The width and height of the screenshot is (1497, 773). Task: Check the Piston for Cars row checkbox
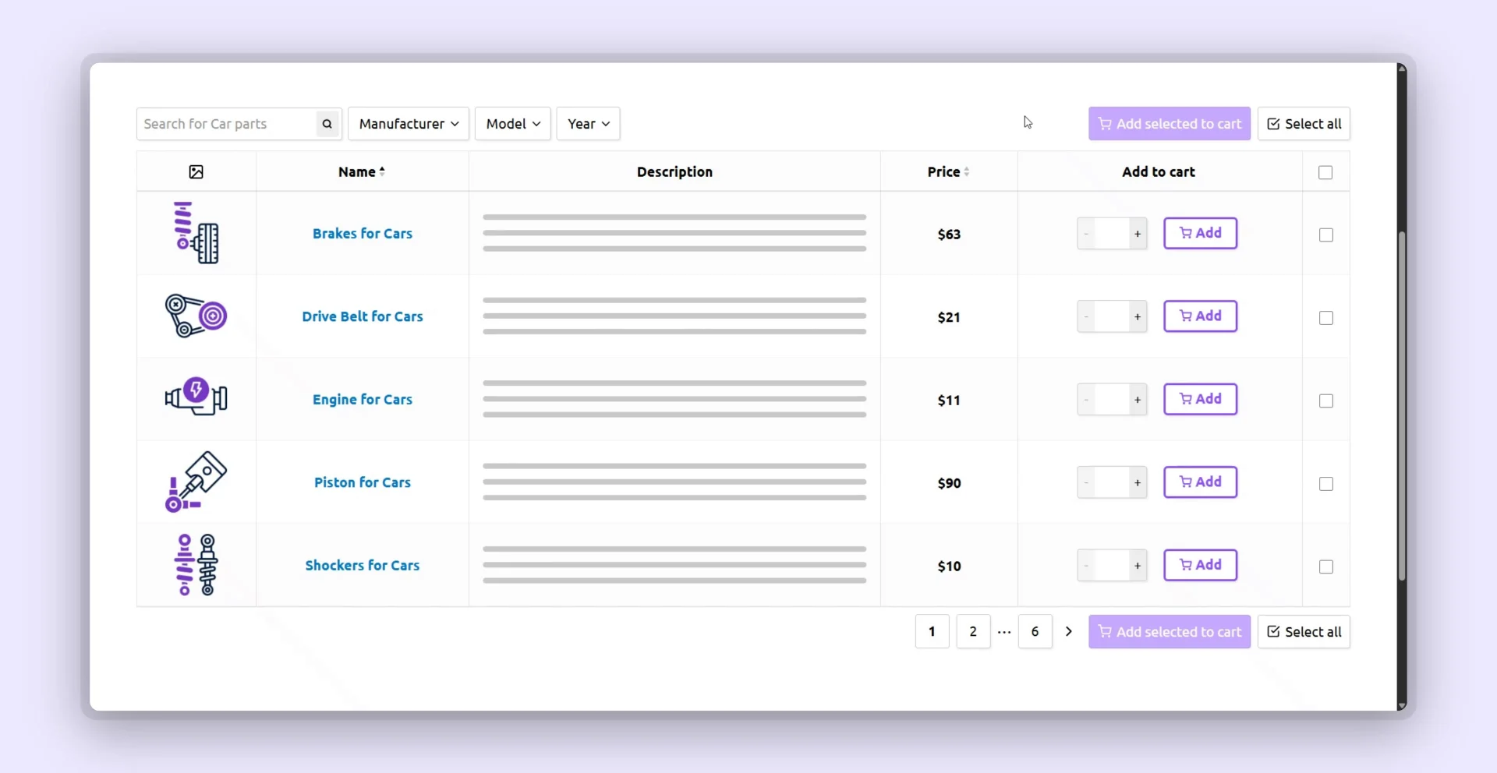(1326, 484)
